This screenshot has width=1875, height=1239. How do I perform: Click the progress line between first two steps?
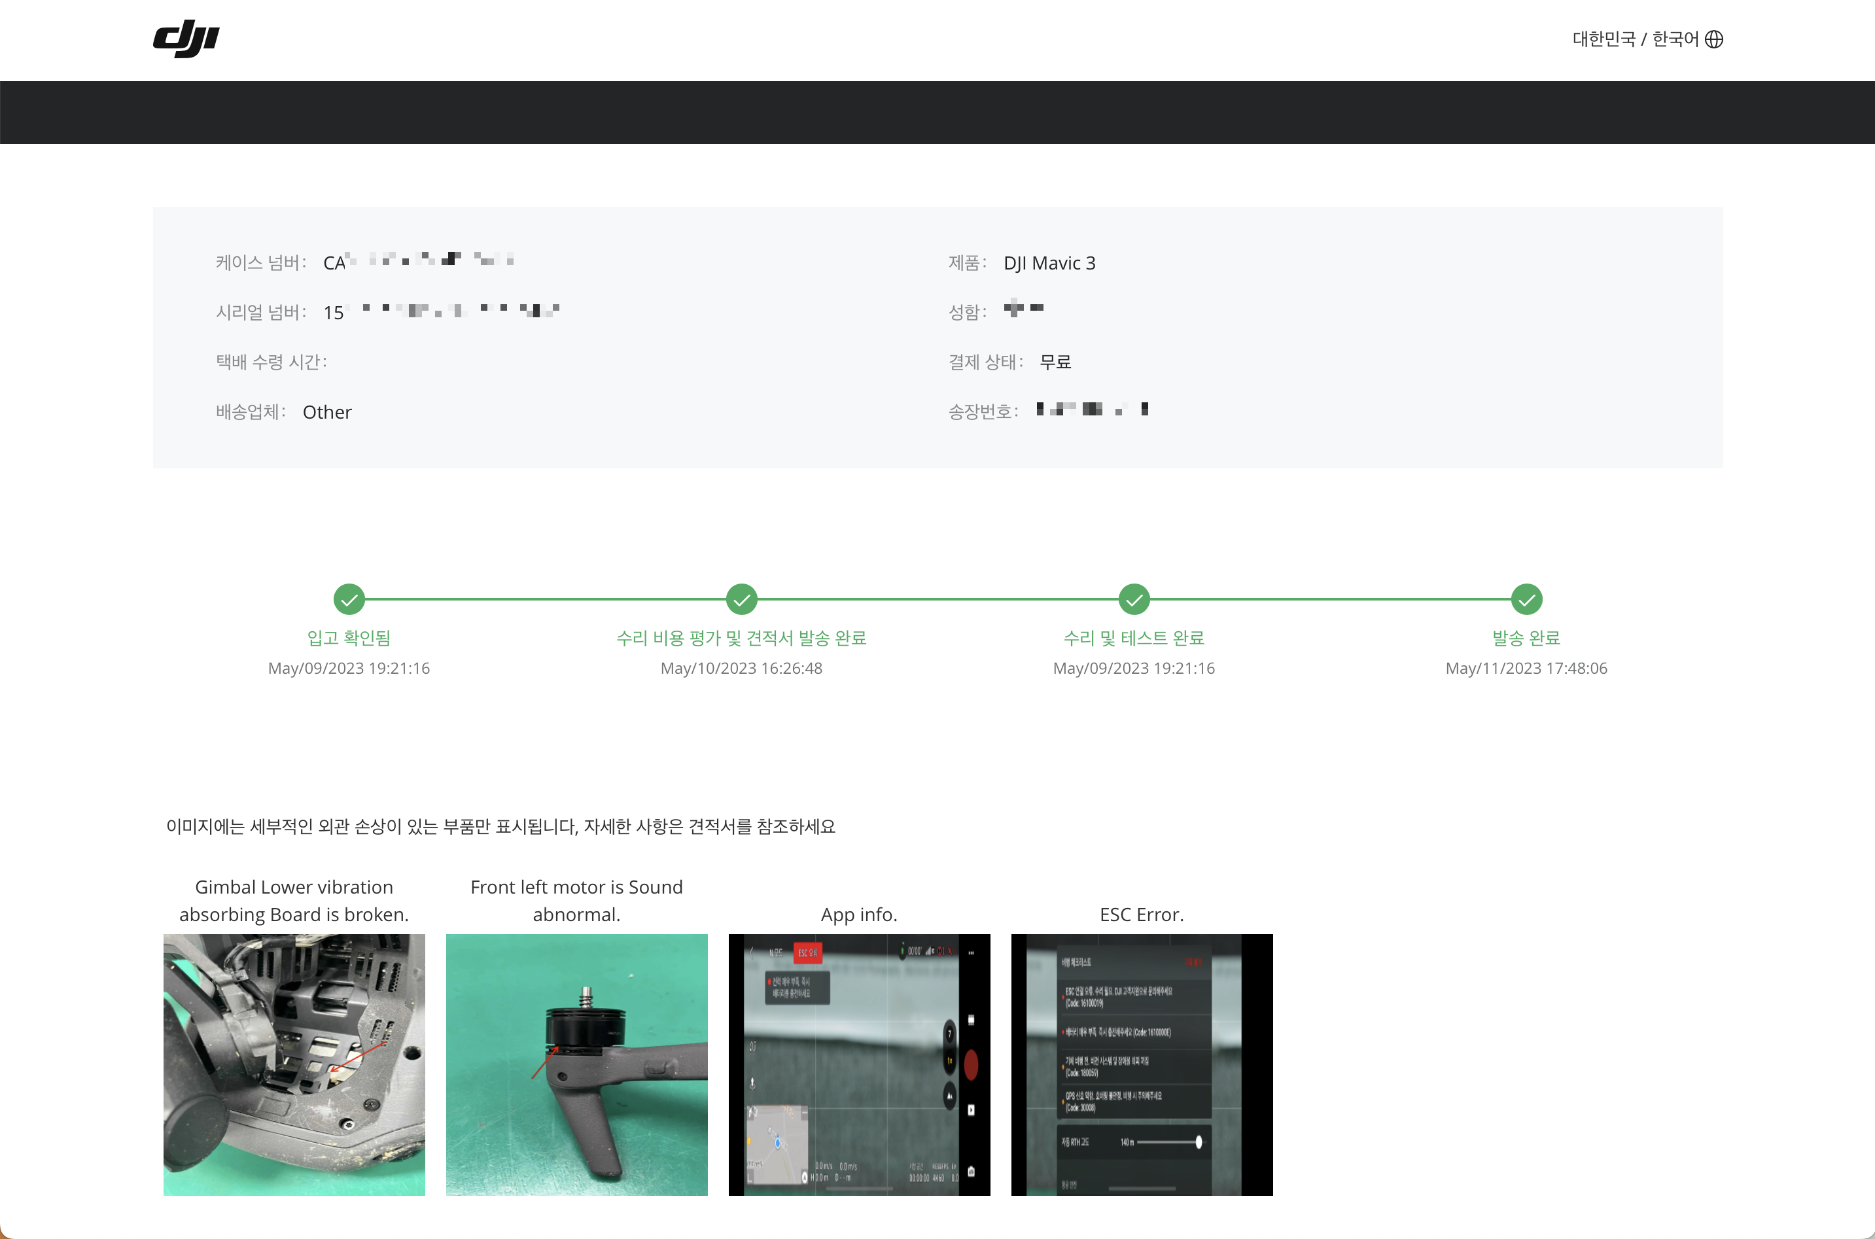click(545, 599)
